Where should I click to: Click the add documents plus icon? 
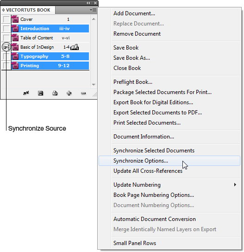pyautogui.click(x=69, y=93)
